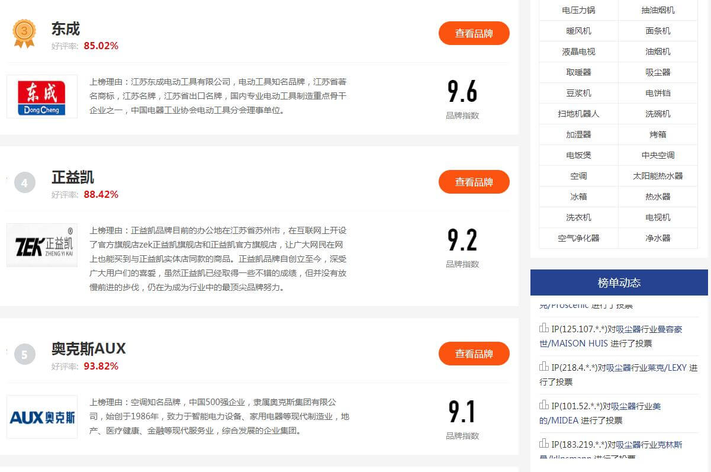The width and height of the screenshot is (711, 472).
Task: Open the ZEK 正益凯 logo thumbnail
Action: tap(42, 245)
